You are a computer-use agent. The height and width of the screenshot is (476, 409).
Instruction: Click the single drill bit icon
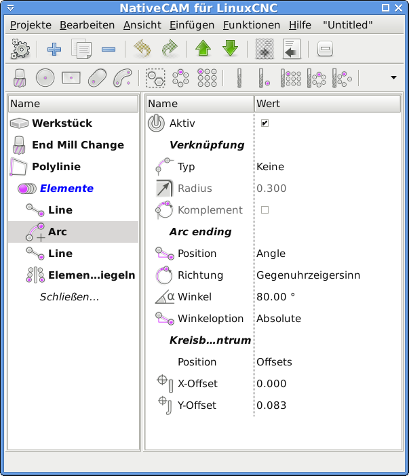[x=239, y=78]
